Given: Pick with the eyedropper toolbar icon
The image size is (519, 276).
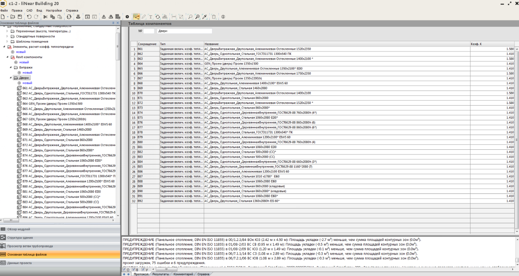Looking at the screenshot, I should point(205,17).
